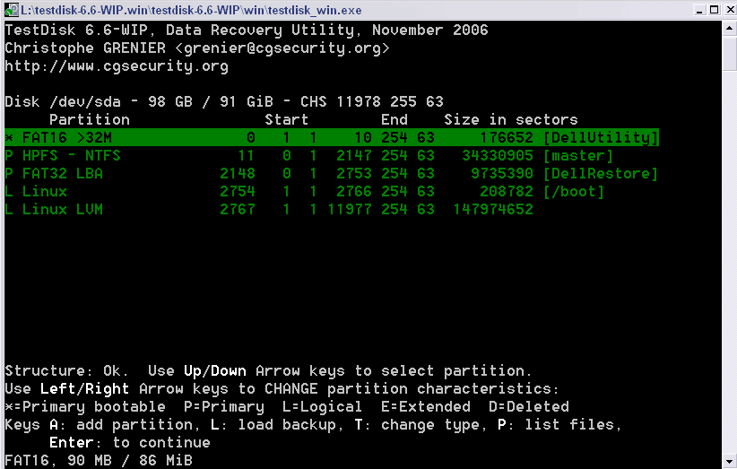Viewport: 737px width, 469px height.
Task: Click the size value 34330905
Action: point(498,155)
